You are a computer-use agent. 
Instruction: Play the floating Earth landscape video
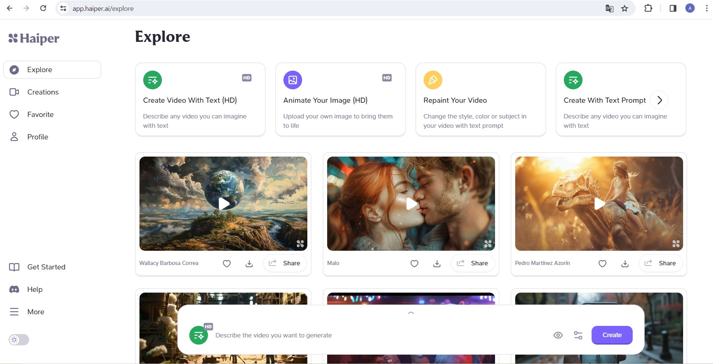pos(224,204)
